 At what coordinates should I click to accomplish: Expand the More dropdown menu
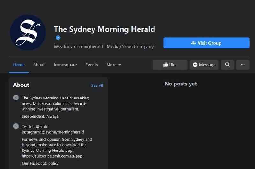pyautogui.click(x=114, y=65)
